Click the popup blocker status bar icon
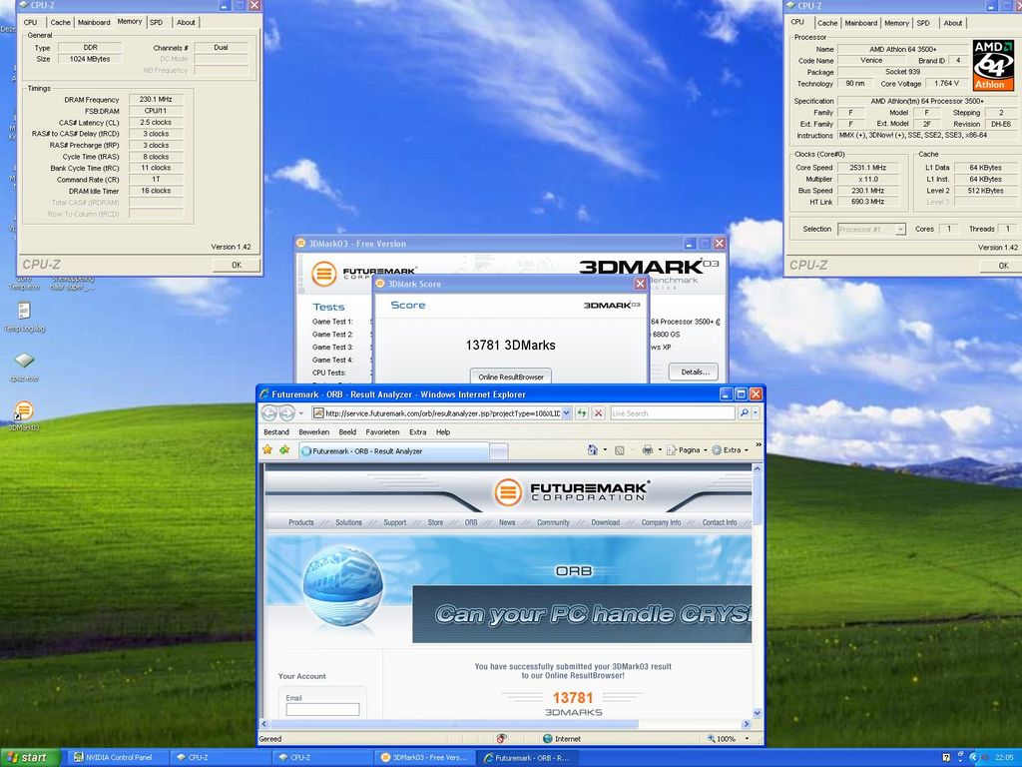The image size is (1022, 767). [501, 738]
